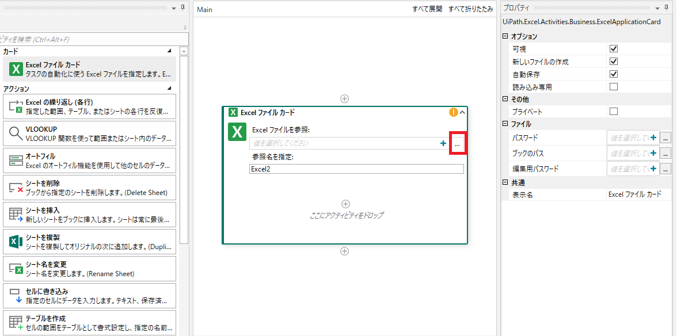Screen dimensions: 677x336
Task: Open the Main workflow breadcrumb
Action: (204, 10)
